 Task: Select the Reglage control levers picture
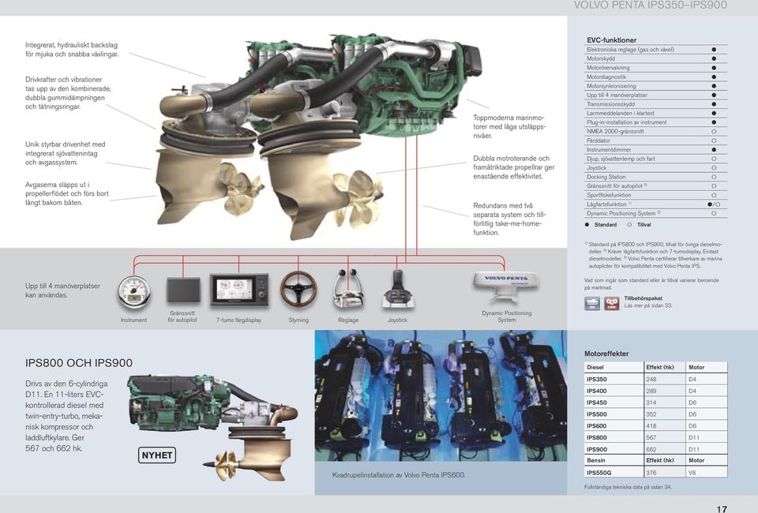tap(348, 289)
